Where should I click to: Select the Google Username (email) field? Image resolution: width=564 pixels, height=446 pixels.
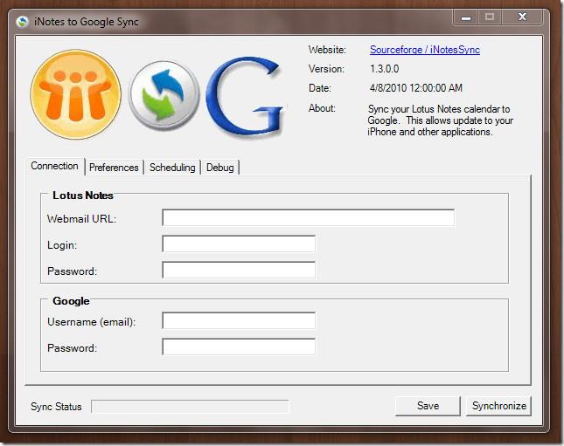[x=239, y=321]
